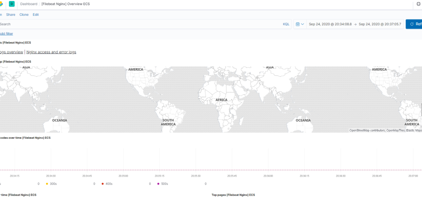The image size is (422, 207).
Task: Click the [Filebeat Nginx] Overview ECS breadcrumb
Action: 65,4
